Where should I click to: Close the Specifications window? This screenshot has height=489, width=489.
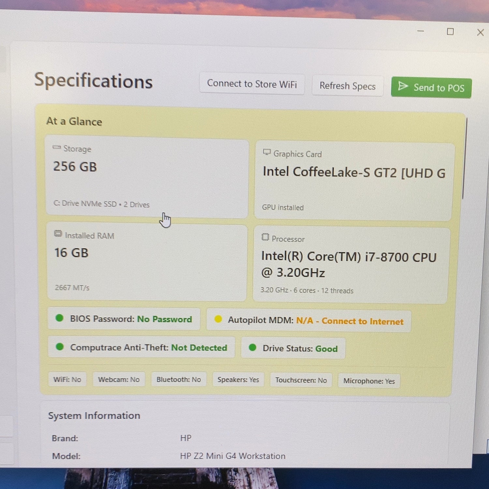[x=480, y=32]
